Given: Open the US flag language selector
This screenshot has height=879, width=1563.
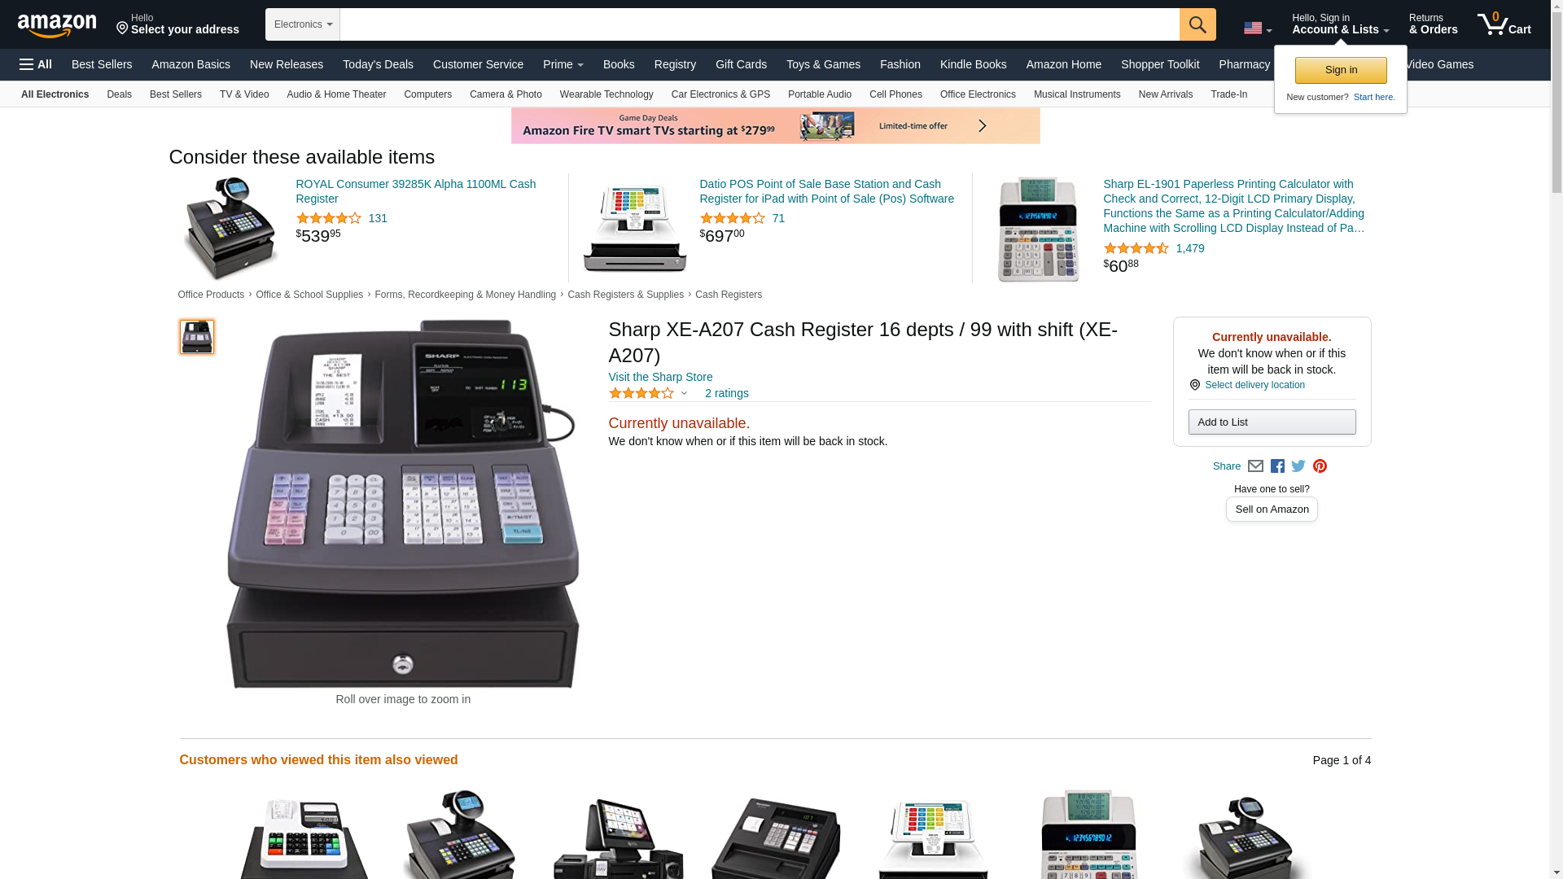Looking at the screenshot, I should [1257, 28].
